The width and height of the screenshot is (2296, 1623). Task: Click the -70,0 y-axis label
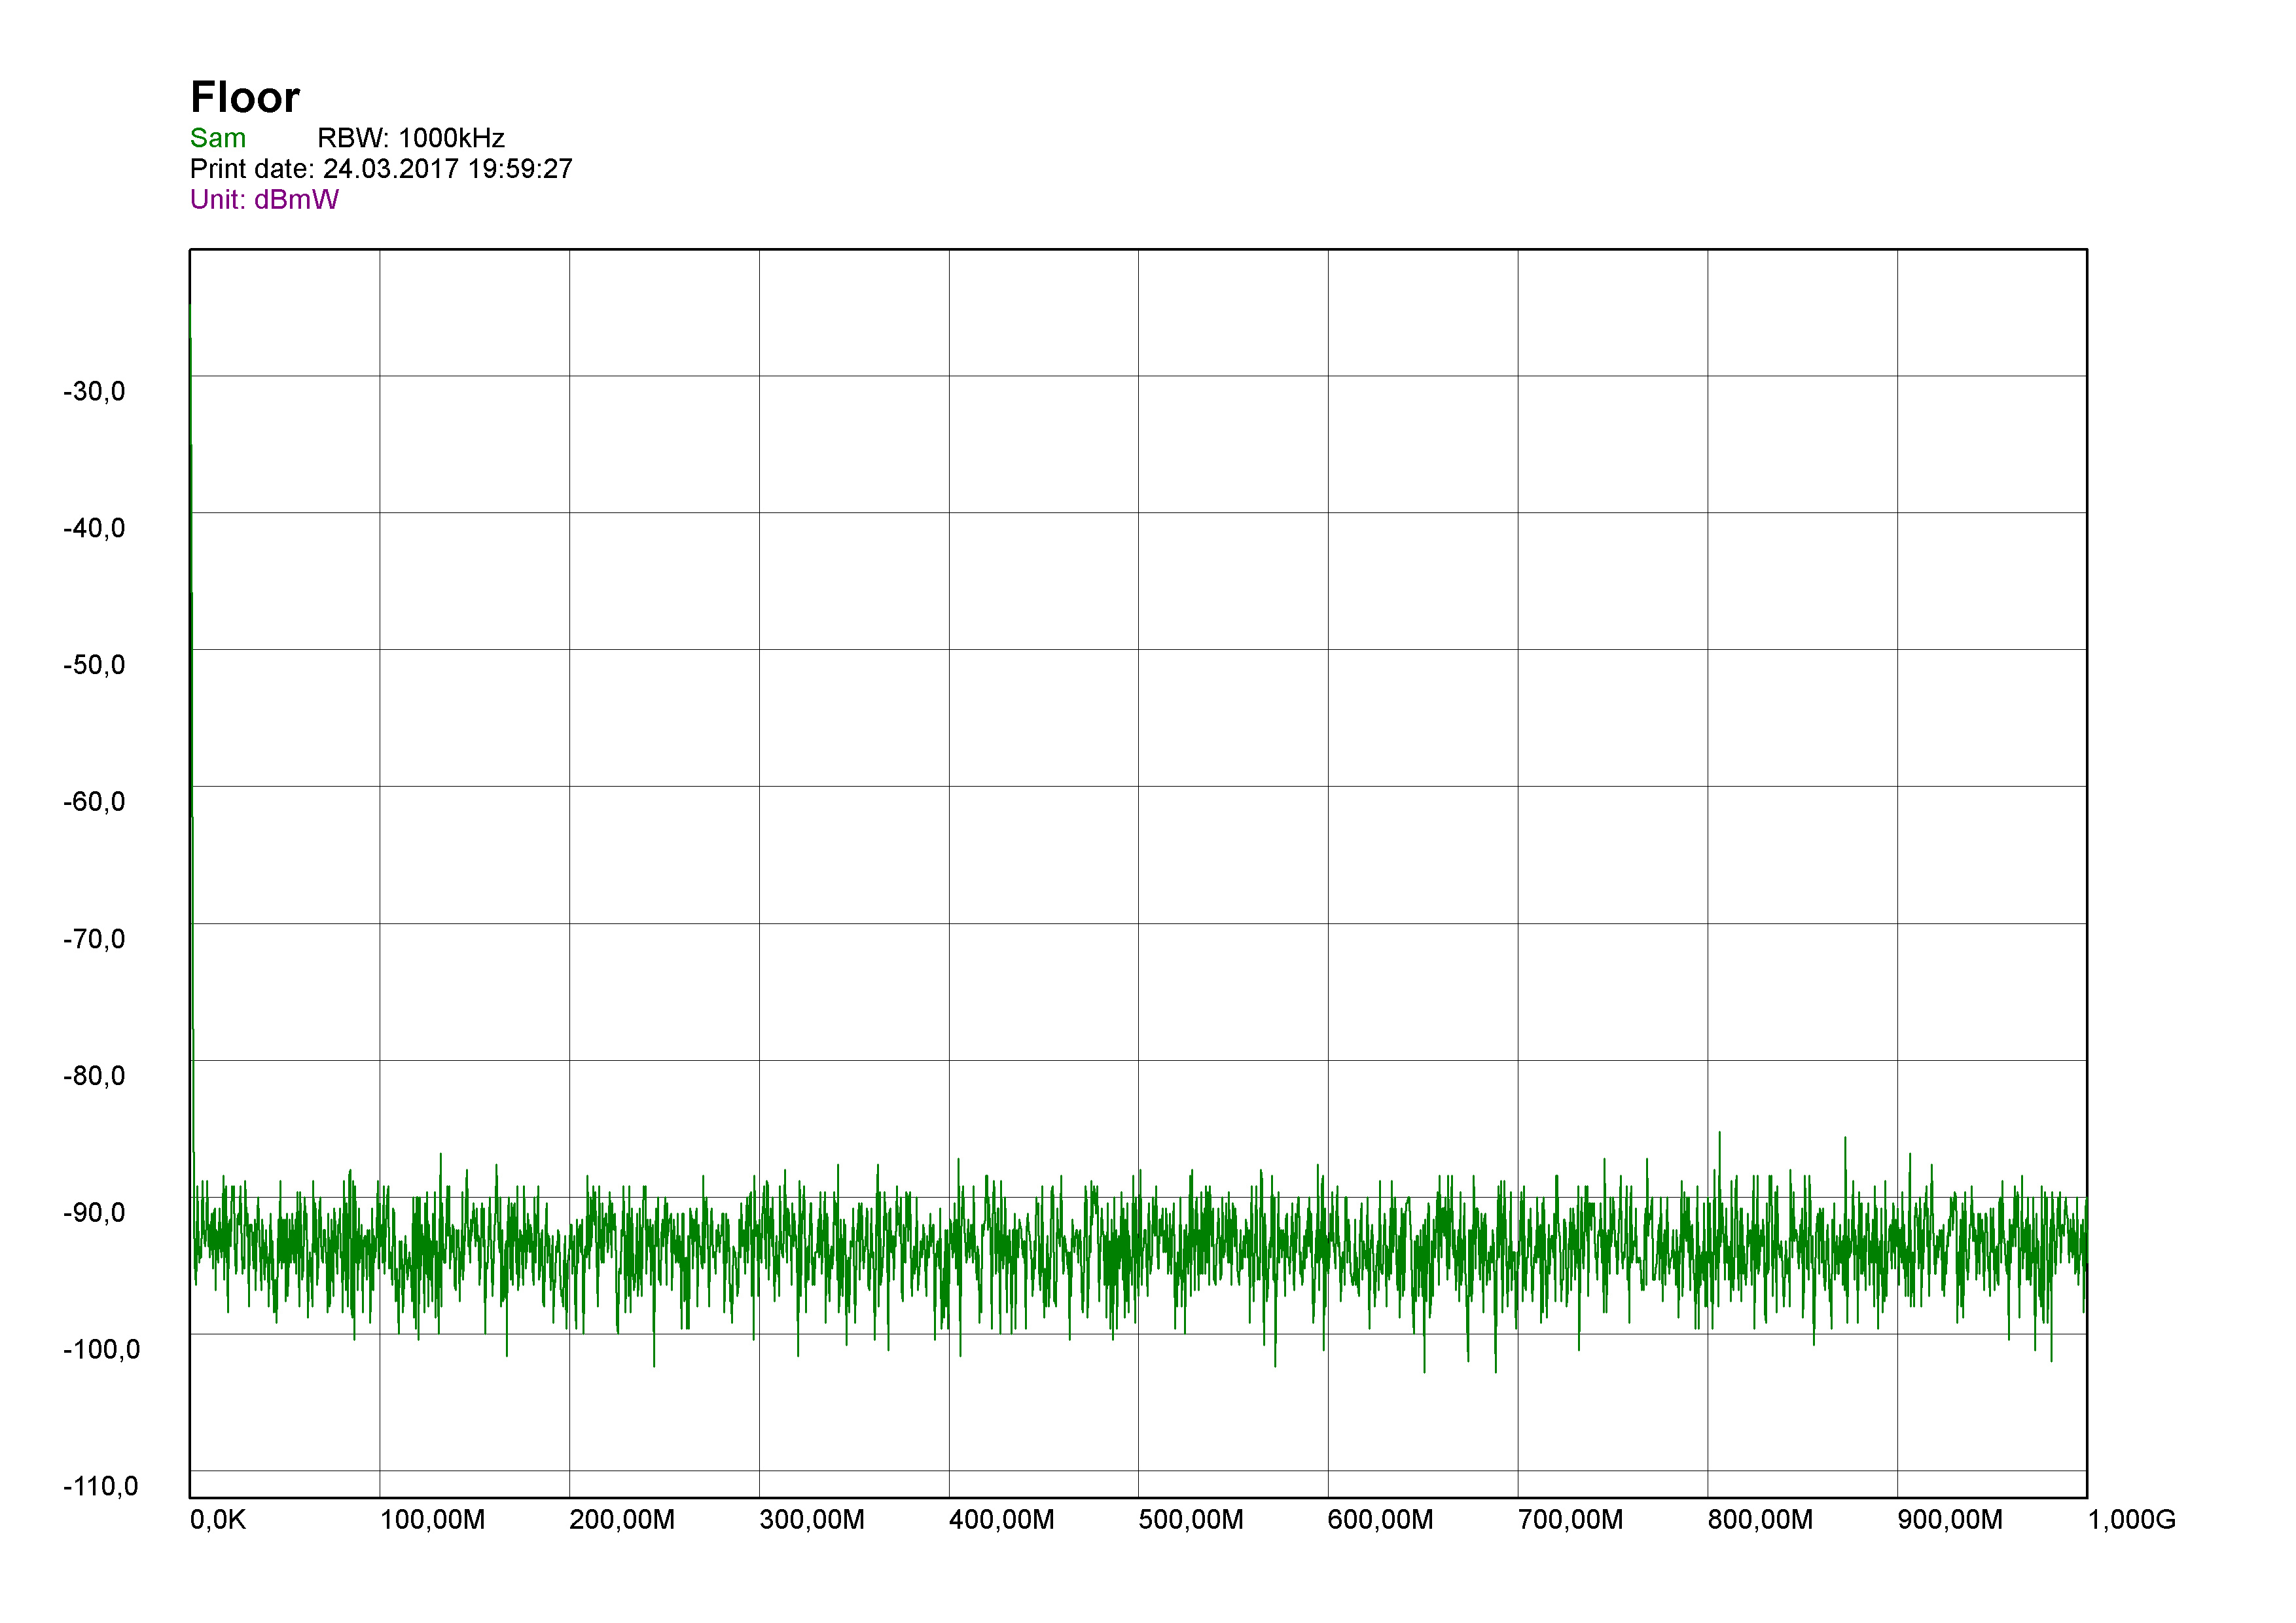point(94,940)
